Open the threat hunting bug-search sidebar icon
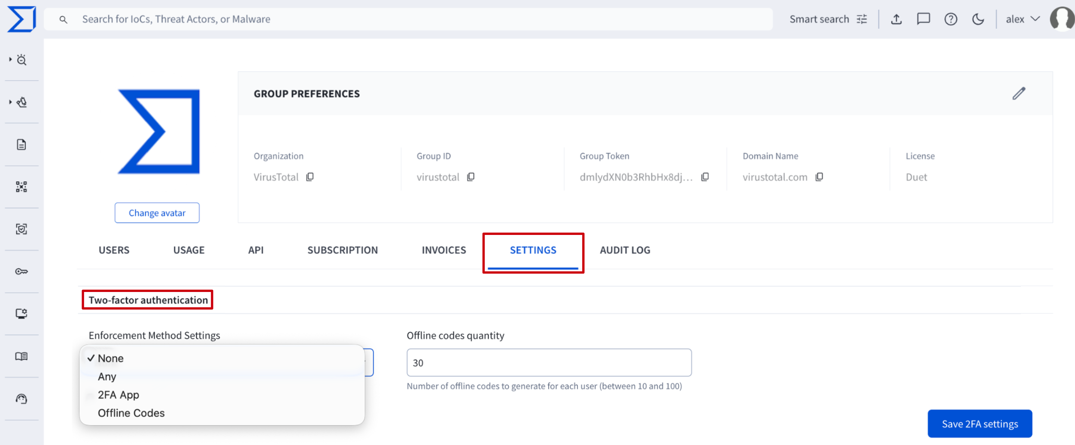Image resolution: width=1075 pixels, height=445 pixels. (21, 60)
